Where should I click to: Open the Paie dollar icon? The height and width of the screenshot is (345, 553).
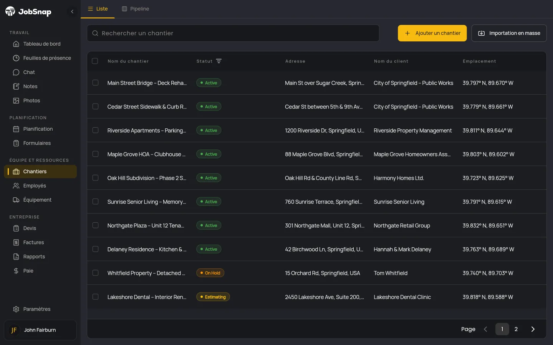[x=16, y=271]
